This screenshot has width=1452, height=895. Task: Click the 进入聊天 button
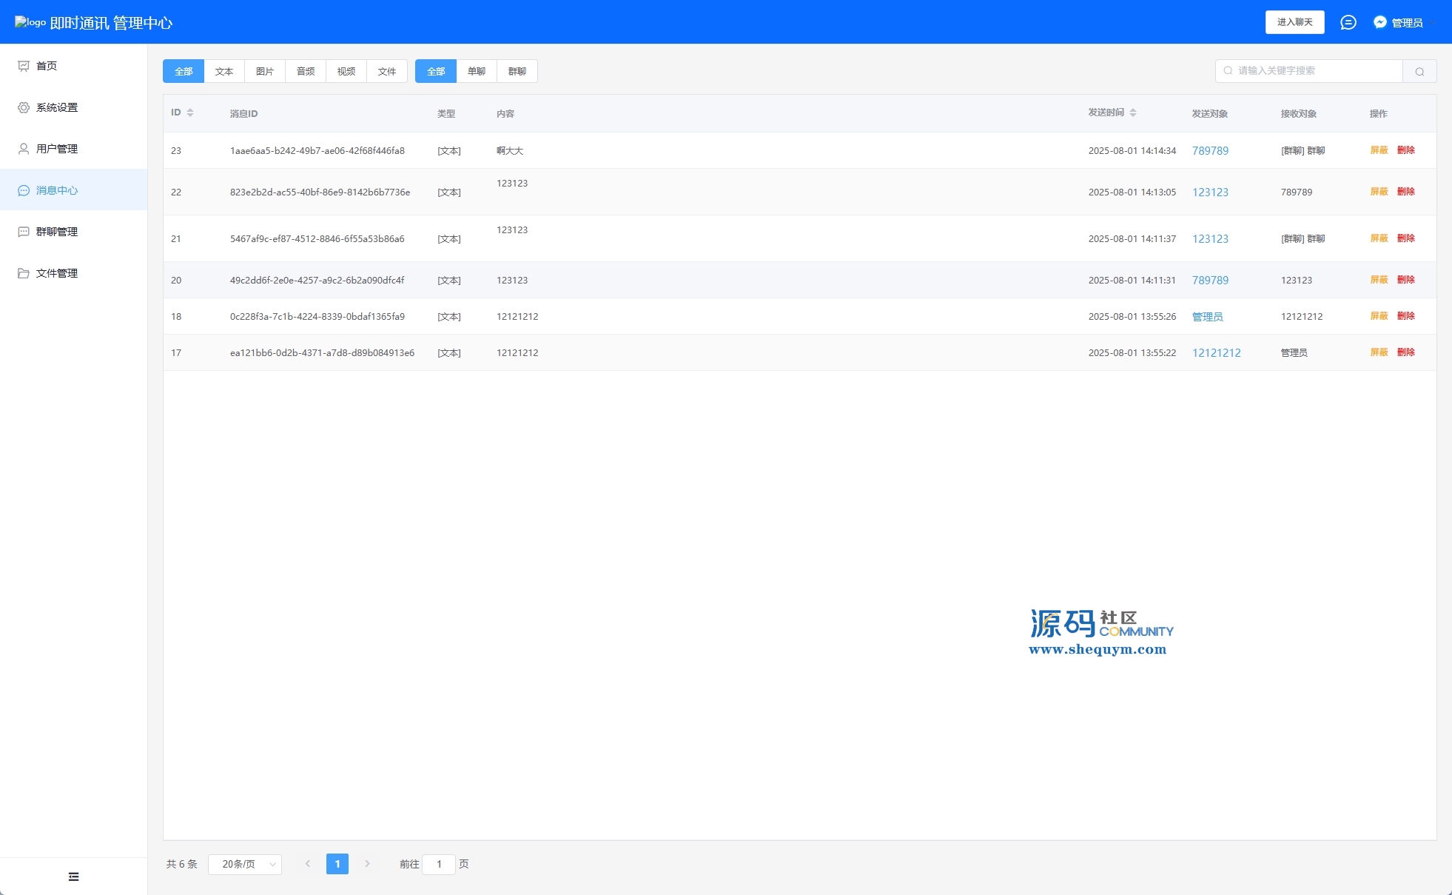(x=1294, y=22)
